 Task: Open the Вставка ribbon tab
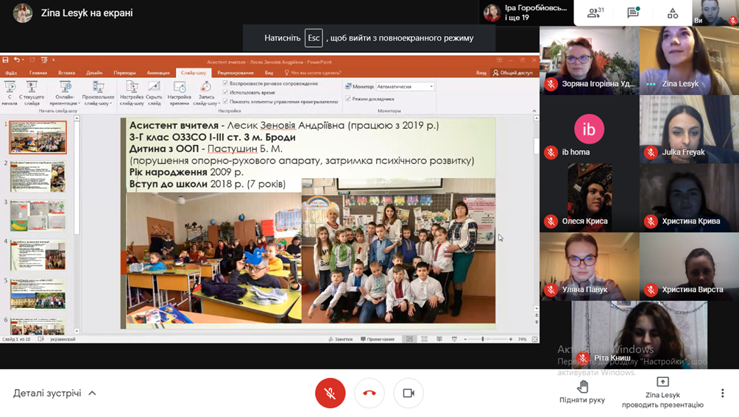[66, 73]
